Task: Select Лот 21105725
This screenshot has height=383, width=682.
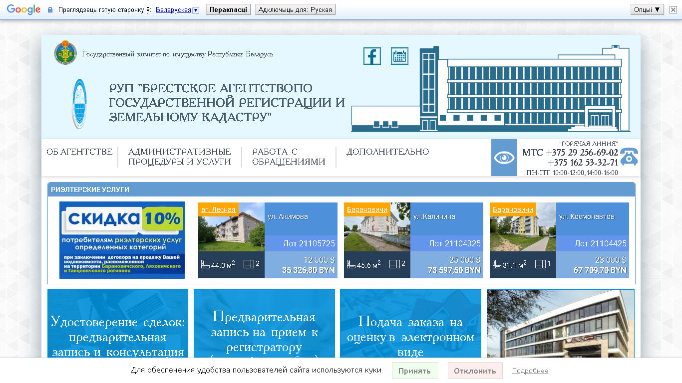Action: click(309, 243)
